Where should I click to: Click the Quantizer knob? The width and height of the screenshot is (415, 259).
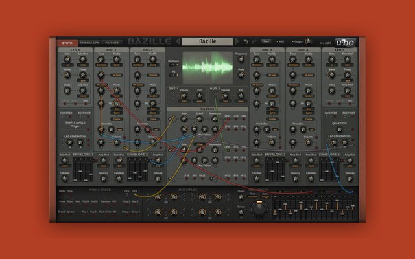[x=339, y=129]
